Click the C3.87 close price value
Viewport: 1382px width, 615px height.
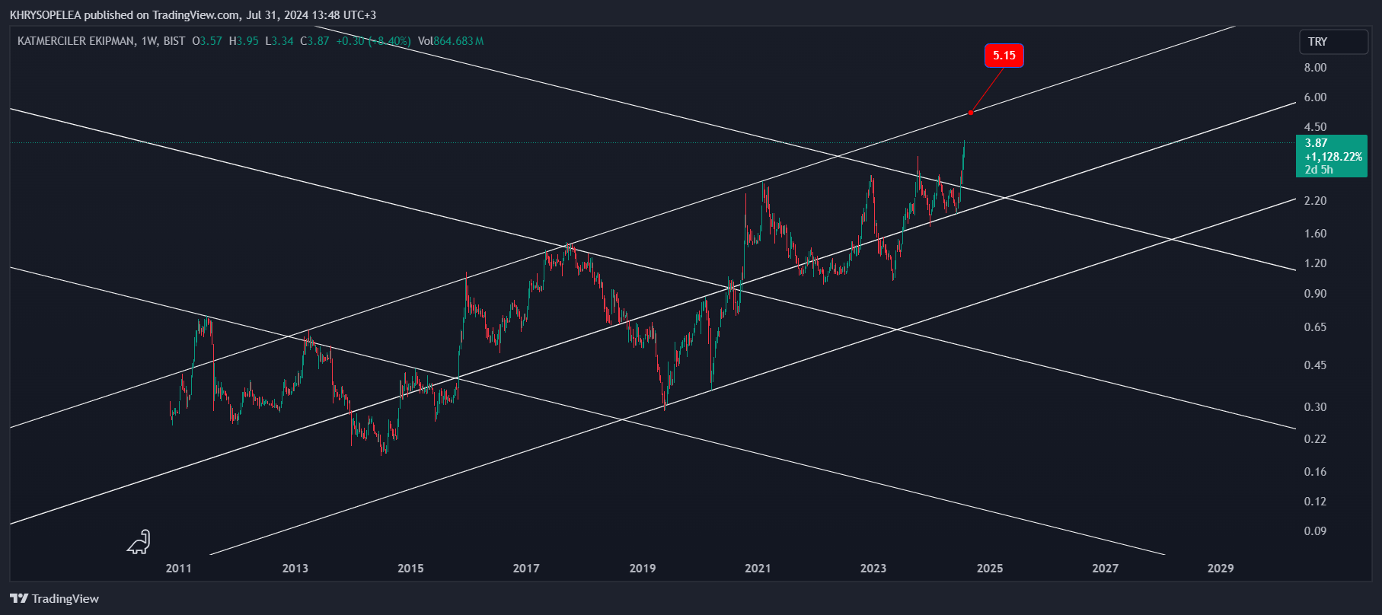pos(315,41)
